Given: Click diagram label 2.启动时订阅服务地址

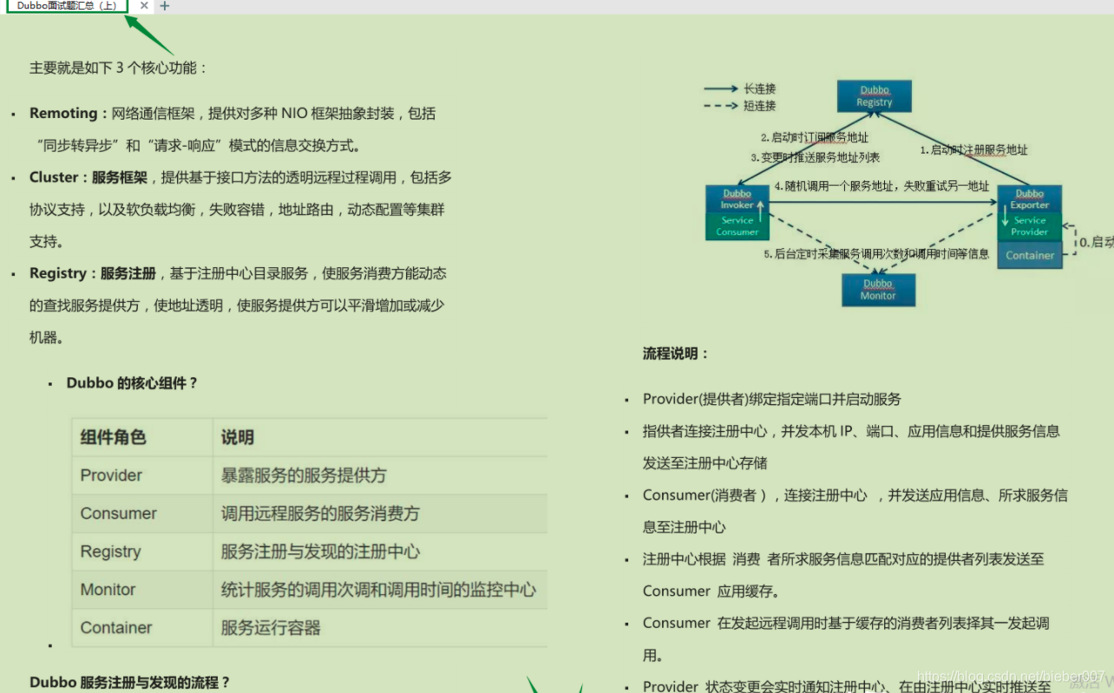Looking at the screenshot, I should pyautogui.click(x=815, y=137).
